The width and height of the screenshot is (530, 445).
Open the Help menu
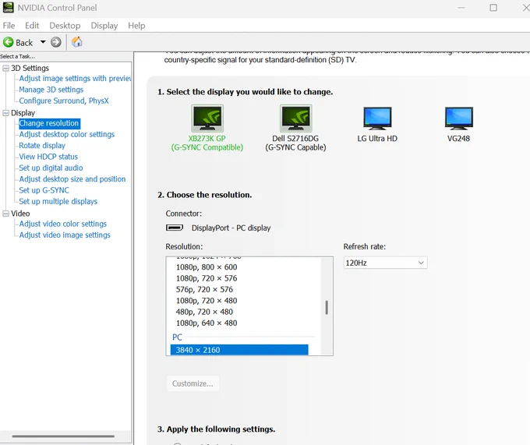coord(136,26)
